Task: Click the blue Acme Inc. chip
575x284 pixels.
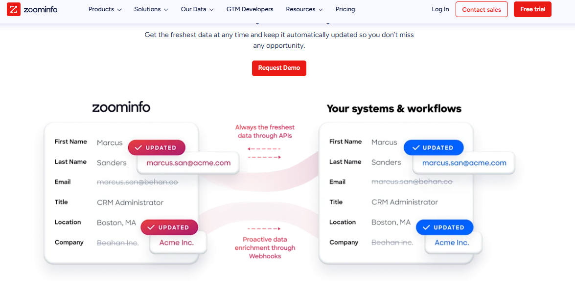Action: tap(453, 243)
